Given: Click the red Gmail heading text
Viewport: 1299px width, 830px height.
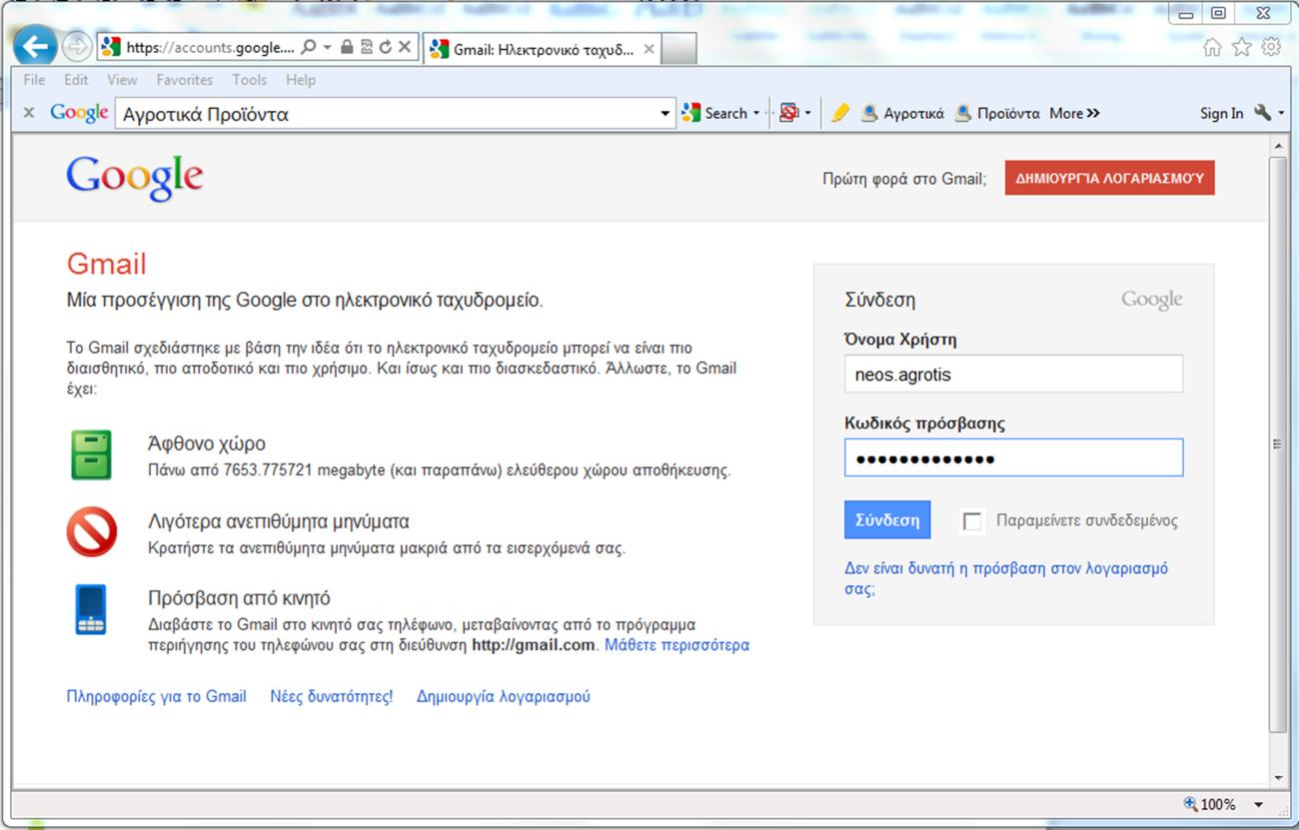Looking at the screenshot, I should click(106, 264).
